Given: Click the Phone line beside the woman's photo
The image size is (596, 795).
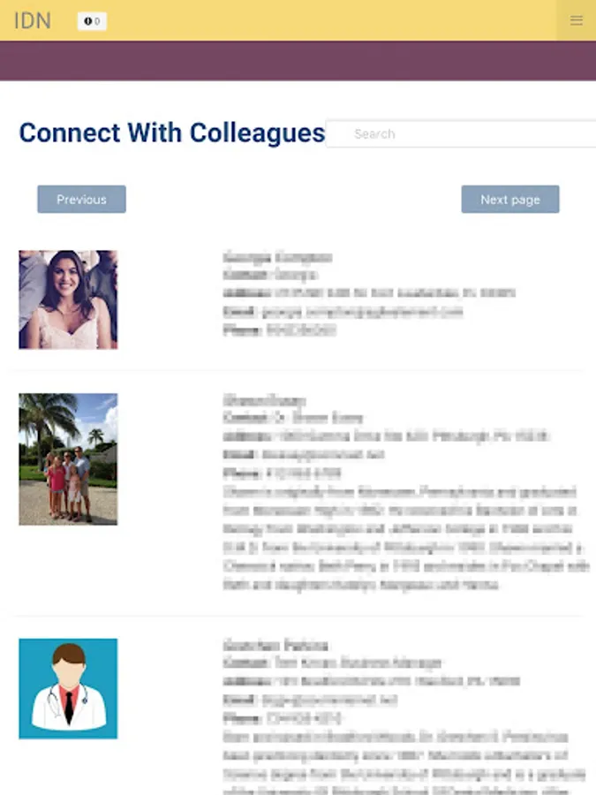Looking at the screenshot, I should click(279, 330).
